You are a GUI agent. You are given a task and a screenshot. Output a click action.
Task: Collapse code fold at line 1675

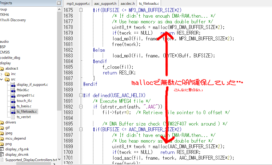pos(81,10)
